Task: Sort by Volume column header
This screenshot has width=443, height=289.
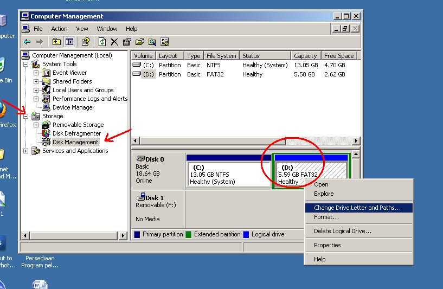Action: click(x=143, y=56)
